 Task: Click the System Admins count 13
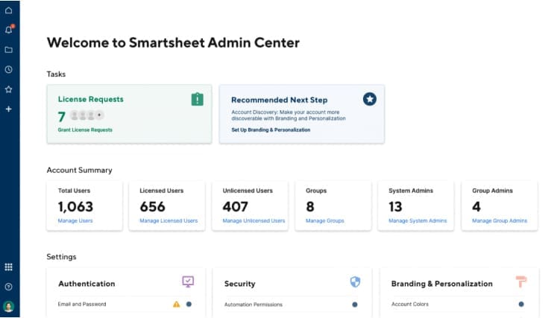[x=395, y=207]
